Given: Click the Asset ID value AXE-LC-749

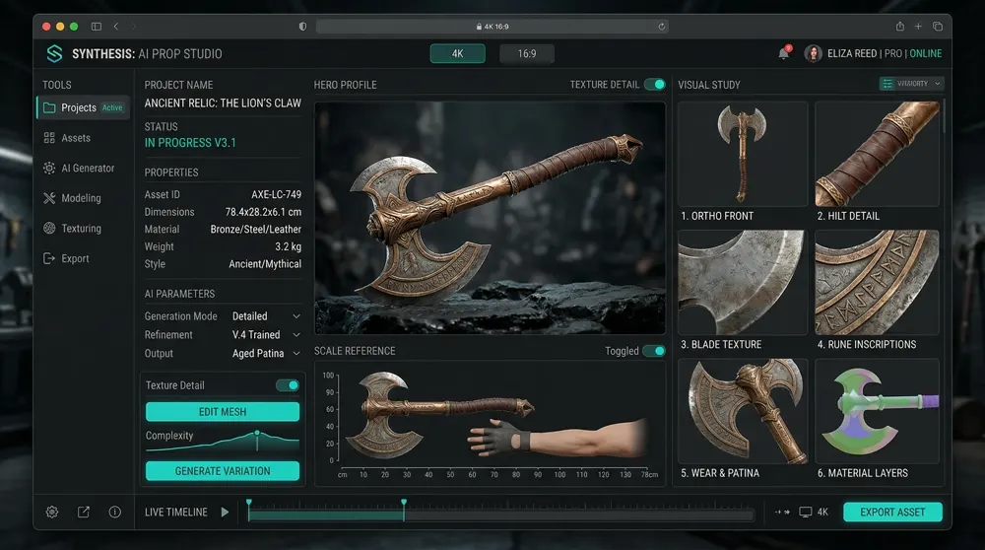Looking at the screenshot, I should (277, 194).
